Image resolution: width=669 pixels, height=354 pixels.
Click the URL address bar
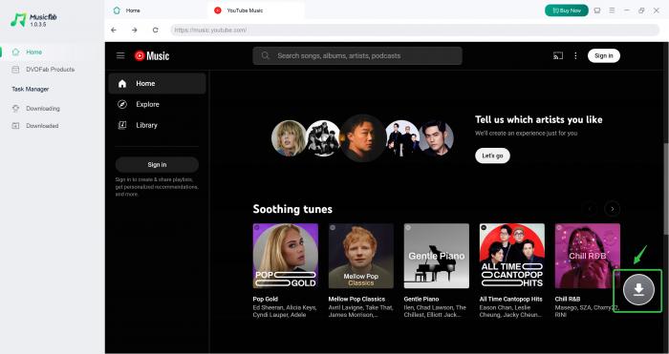click(x=415, y=30)
